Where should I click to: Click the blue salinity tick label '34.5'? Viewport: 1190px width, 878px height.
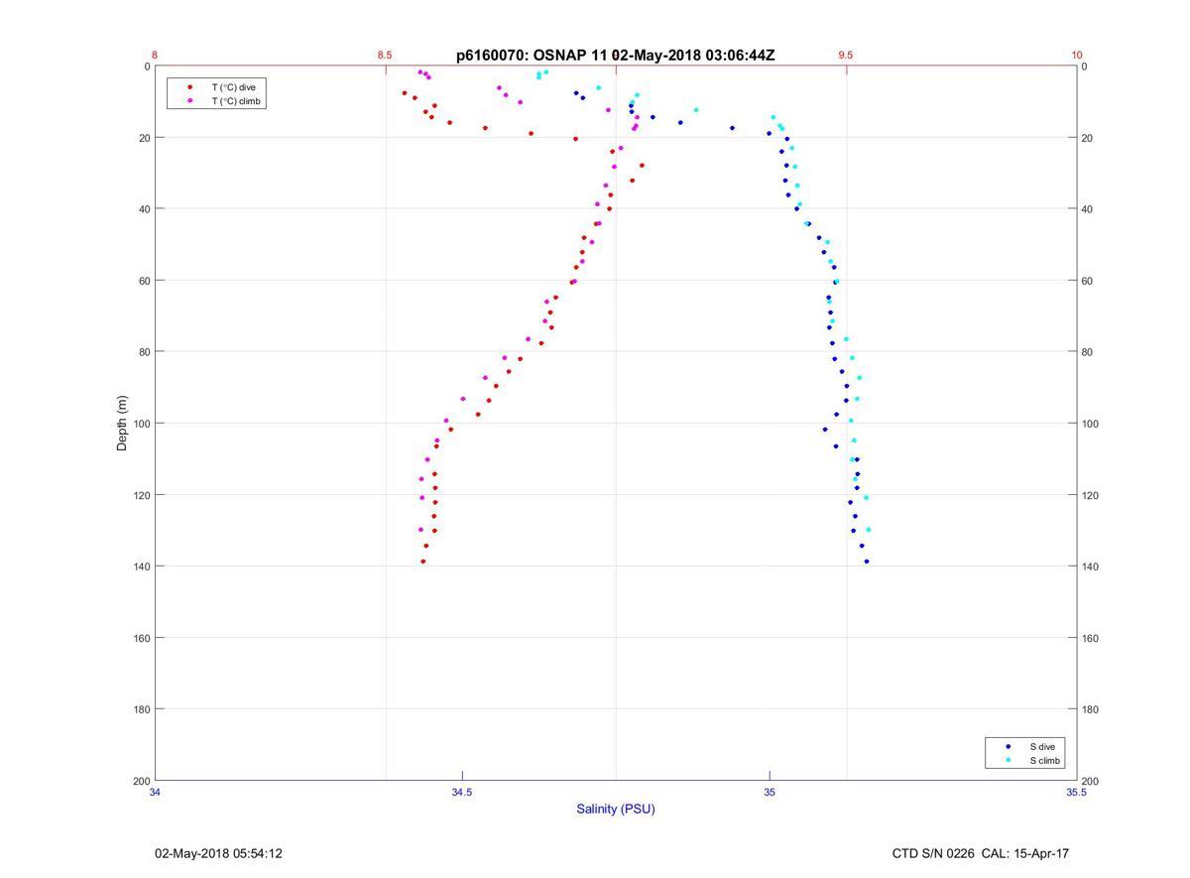[462, 793]
